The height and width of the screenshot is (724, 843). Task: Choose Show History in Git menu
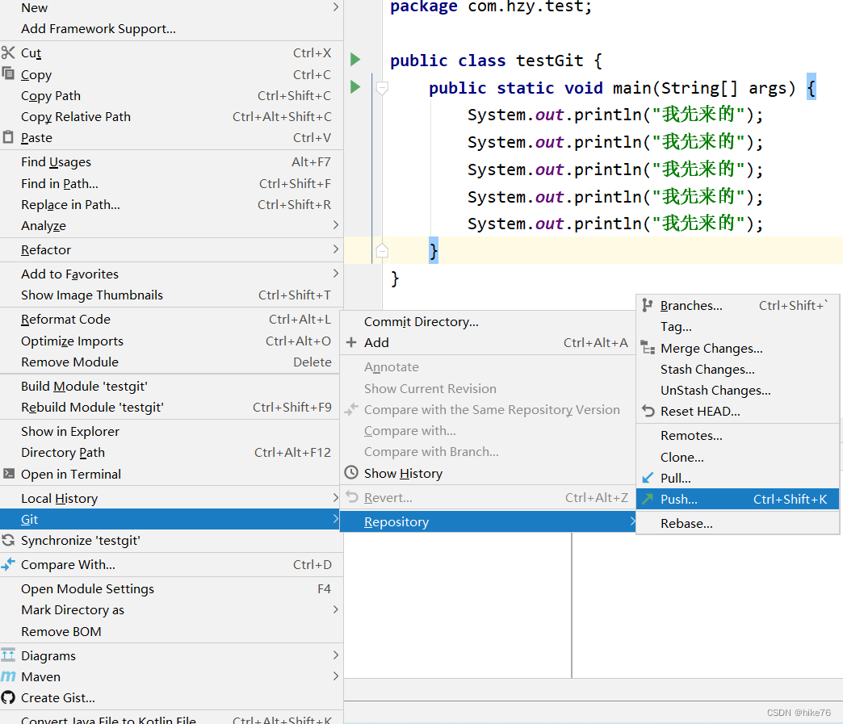click(x=488, y=473)
